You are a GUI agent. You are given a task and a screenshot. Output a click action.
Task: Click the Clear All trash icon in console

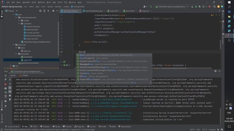pos(10,99)
